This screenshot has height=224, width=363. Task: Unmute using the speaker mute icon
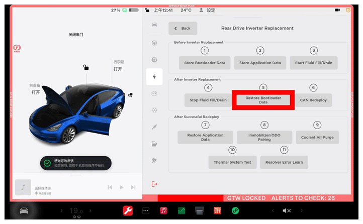287,210
